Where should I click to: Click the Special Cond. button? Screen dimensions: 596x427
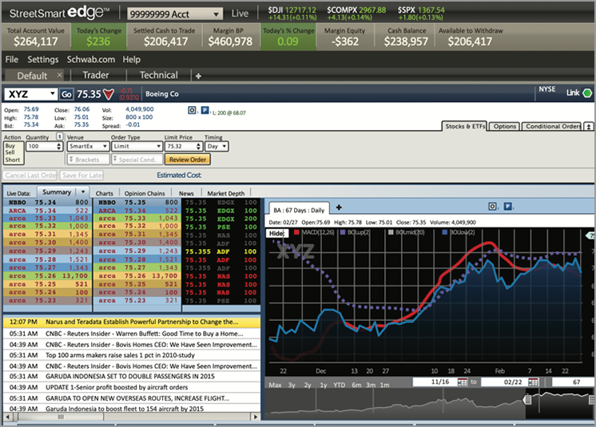click(x=137, y=160)
